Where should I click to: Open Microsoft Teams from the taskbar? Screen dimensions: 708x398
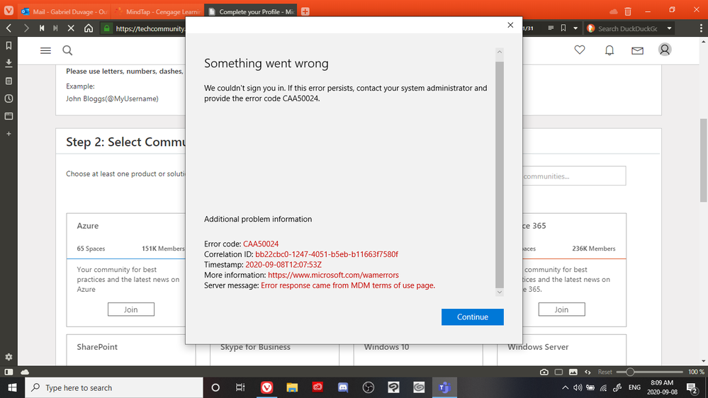point(444,387)
